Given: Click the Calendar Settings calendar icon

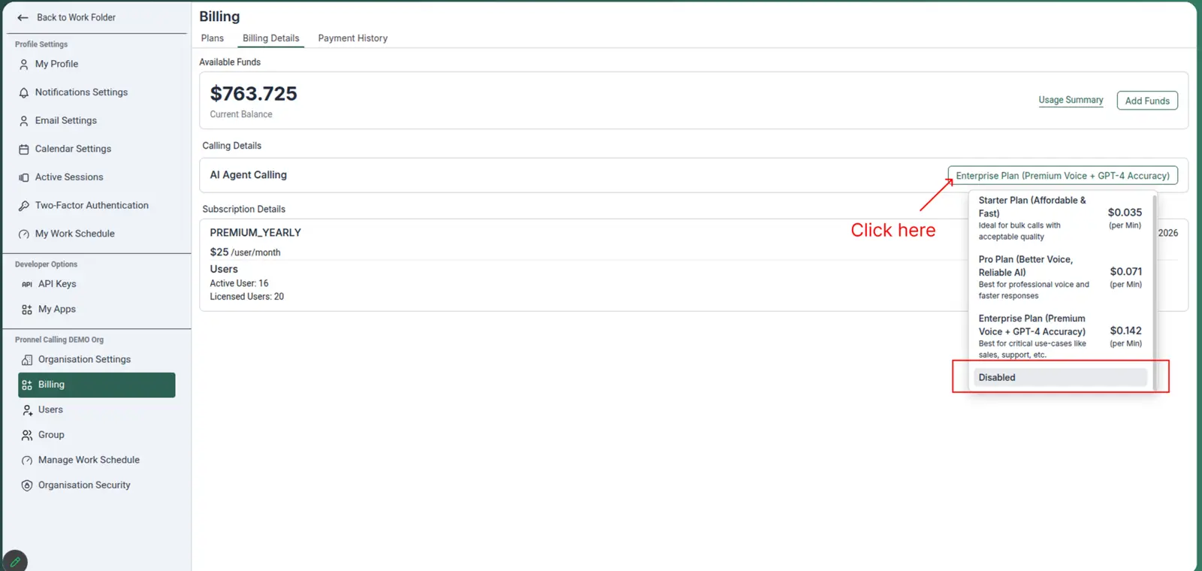Looking at the screenshot, I should (24, 150).
